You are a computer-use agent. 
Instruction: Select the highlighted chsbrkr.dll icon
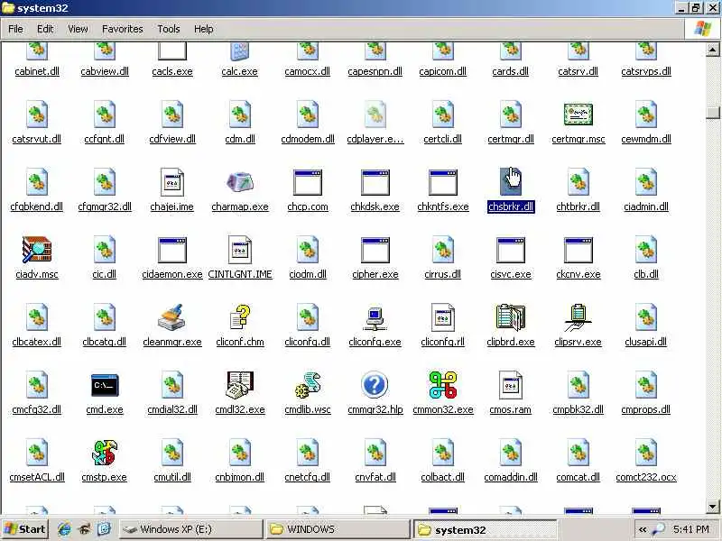(510, 182)
